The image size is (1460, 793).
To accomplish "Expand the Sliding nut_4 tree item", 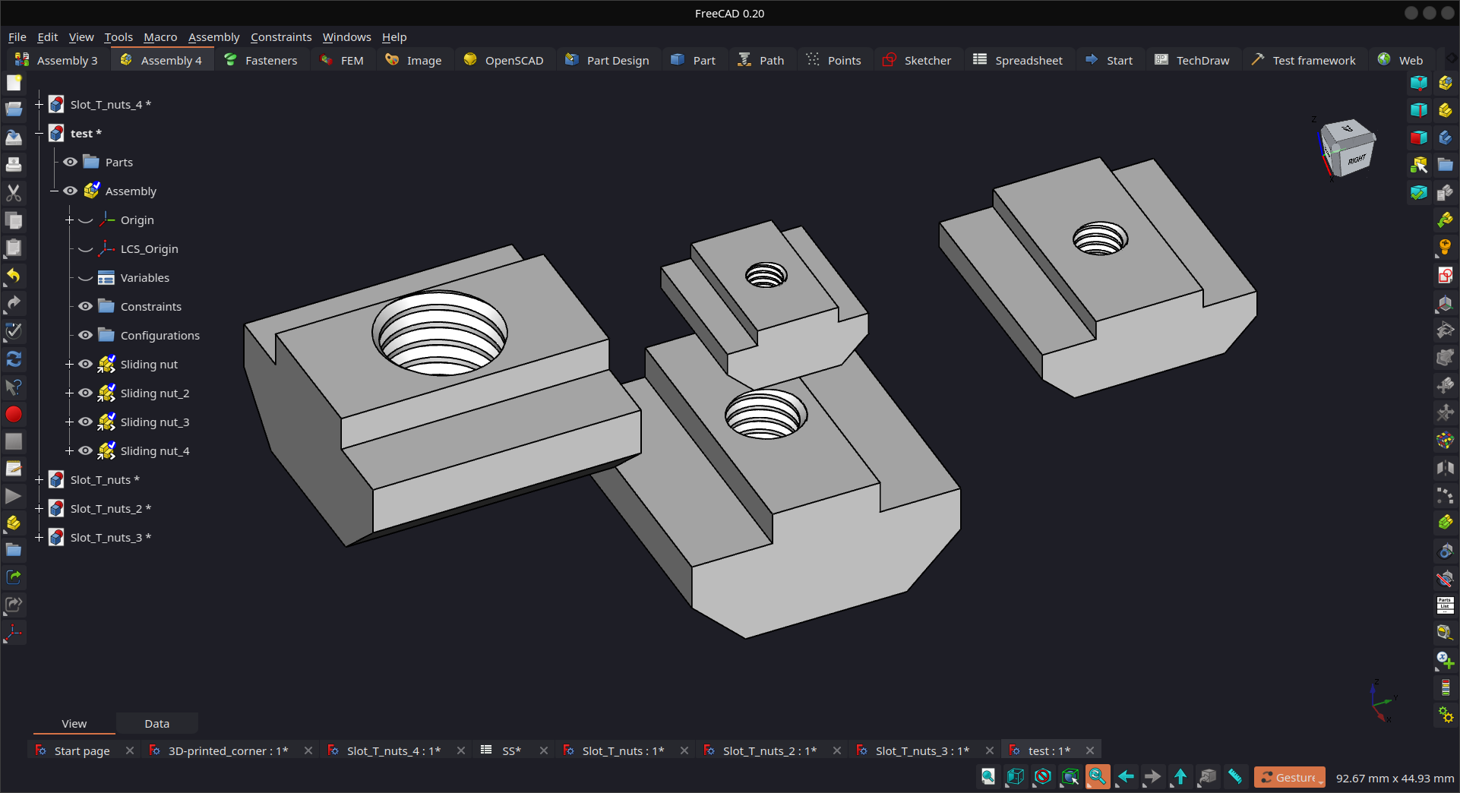I will coord(69,450).
